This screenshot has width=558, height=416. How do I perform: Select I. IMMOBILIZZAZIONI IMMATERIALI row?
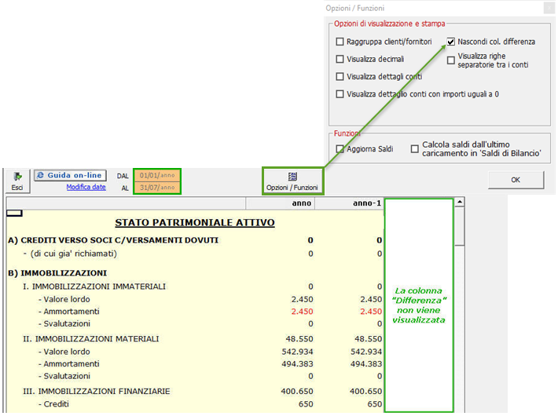coord(195,286)
